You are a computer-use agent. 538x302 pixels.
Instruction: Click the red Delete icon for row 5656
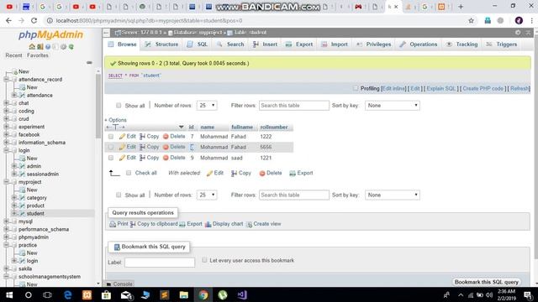(x=166, y=147)
